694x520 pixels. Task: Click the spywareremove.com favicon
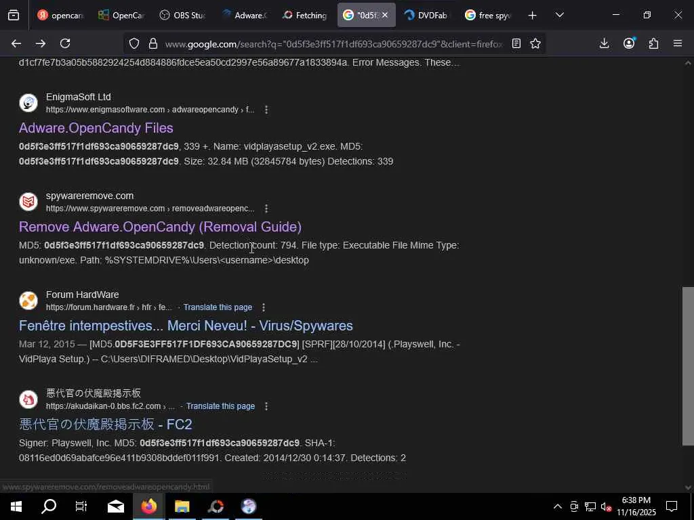[28, 202]
